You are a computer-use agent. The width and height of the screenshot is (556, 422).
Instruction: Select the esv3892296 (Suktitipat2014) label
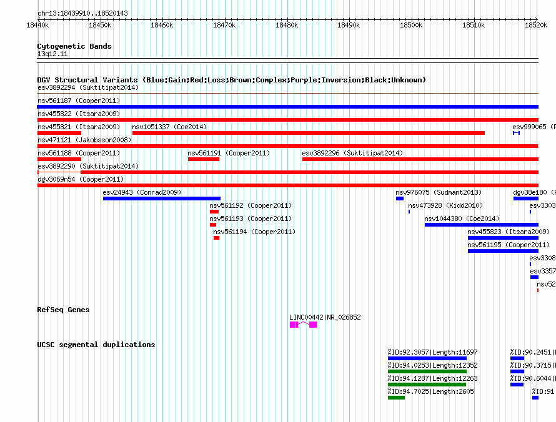click(352, 153)
